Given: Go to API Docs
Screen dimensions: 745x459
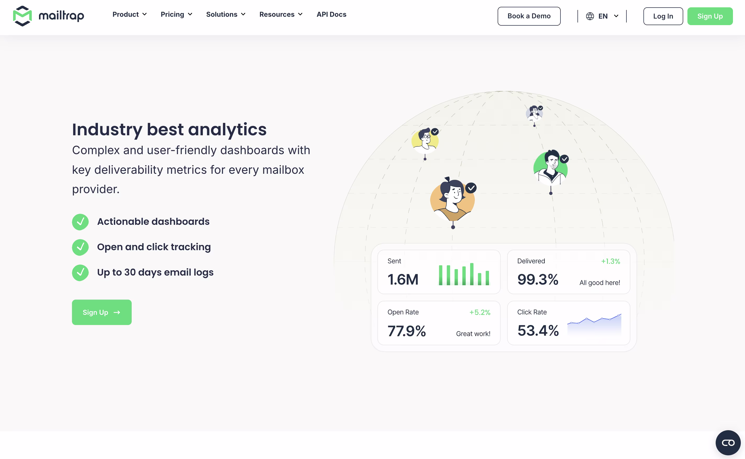Looking at the screenshot, I should 331,14.
